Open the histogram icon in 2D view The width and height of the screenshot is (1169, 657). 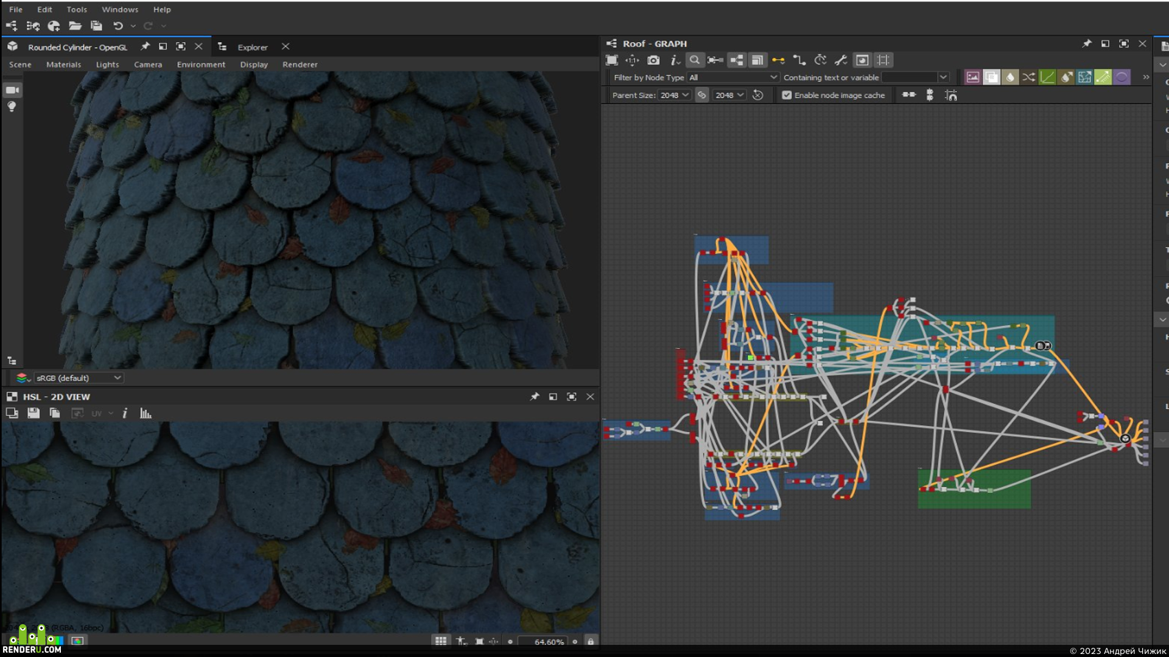point(146,414)
